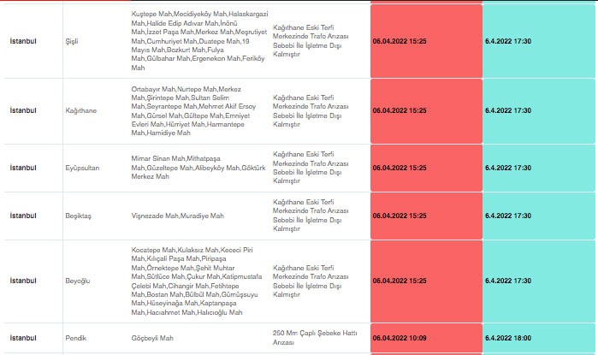Viewport: 598px width, 355px height.
Task: Click the Beyoğlu district cell
Action: coord(79,281)
